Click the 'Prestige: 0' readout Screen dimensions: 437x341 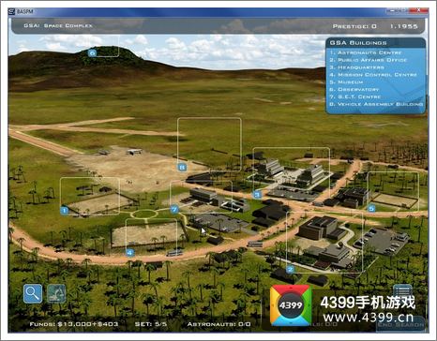click(x=354, y=26)
